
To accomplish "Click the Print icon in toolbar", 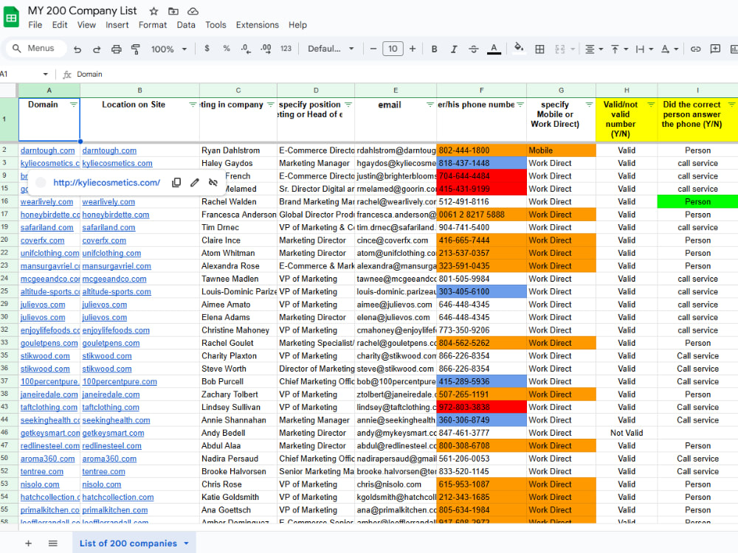I will 117,49.
